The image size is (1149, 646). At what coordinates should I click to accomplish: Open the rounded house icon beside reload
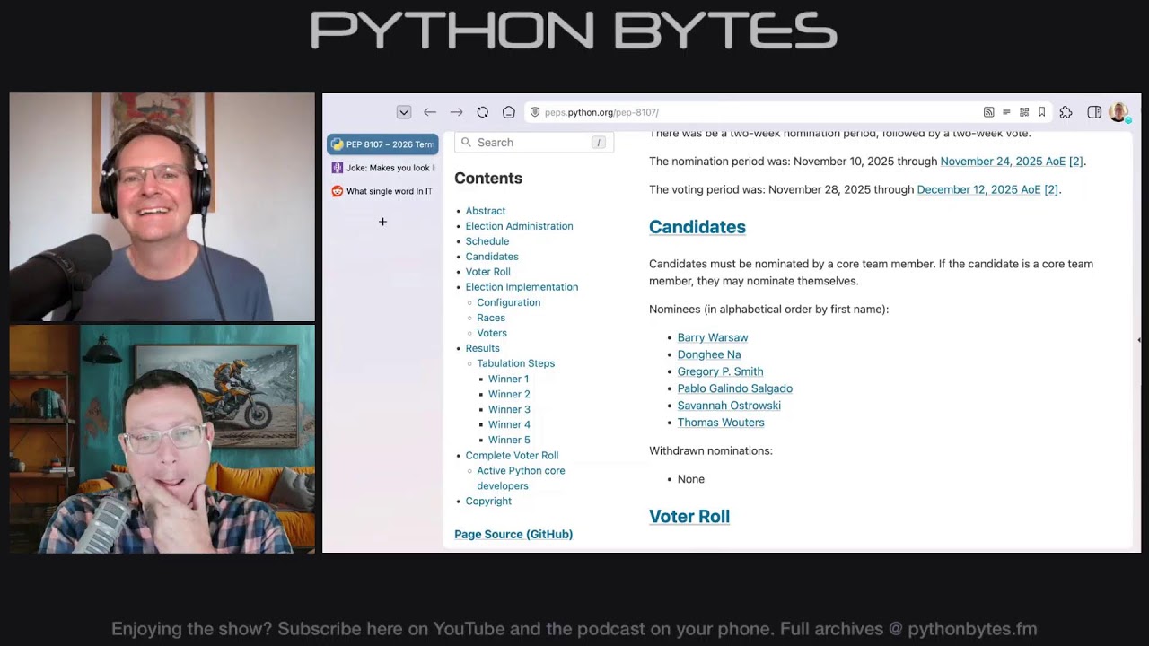(509, 112)
